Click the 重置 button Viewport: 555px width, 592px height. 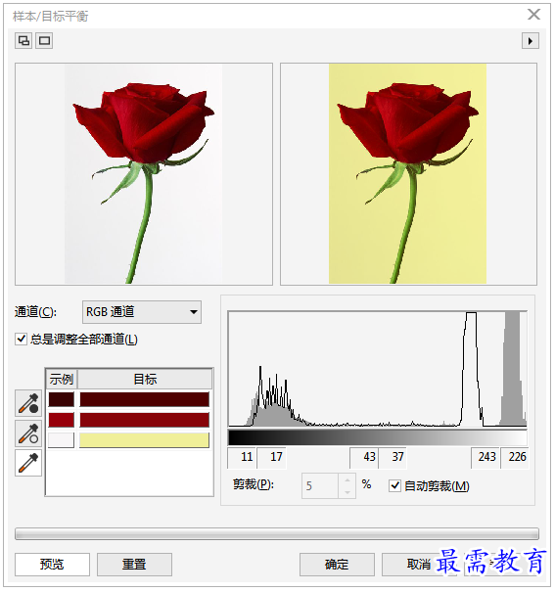click(x=134, y=565)
